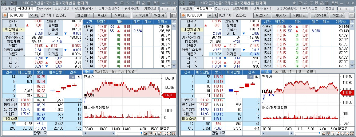The height and width of the screenshot is (137, 356).
Task: Toggle 1W candle period in right order book
Action: pos(250,77)
